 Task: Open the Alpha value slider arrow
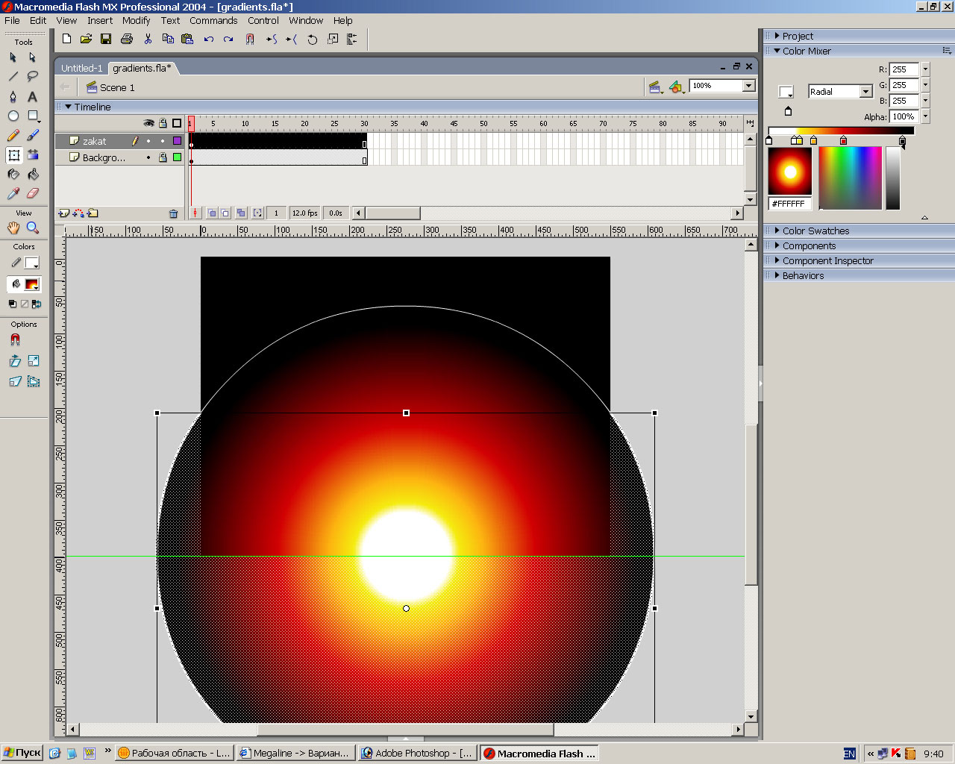click(925, 116)
